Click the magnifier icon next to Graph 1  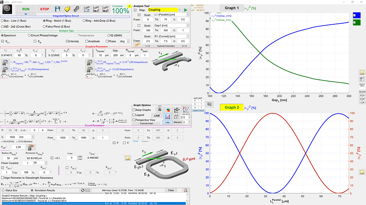click(x=362, y=72)
